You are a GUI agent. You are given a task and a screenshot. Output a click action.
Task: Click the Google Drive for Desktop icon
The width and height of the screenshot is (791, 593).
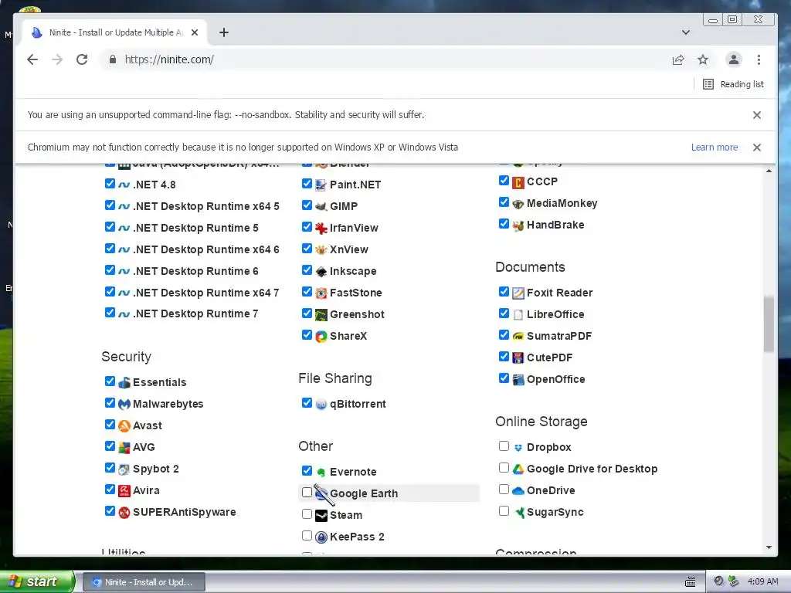(x=518, y=469)
